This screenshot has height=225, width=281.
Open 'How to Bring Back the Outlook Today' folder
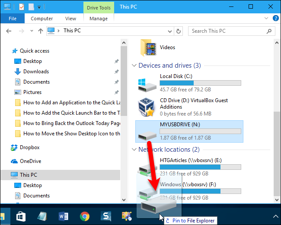pyautogui.click(x=67, y=123)
